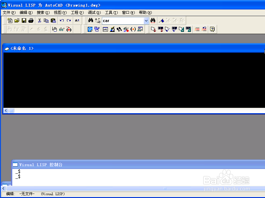Format the edit window icon
Screen dimensions: 265x198
coord(188,29)
